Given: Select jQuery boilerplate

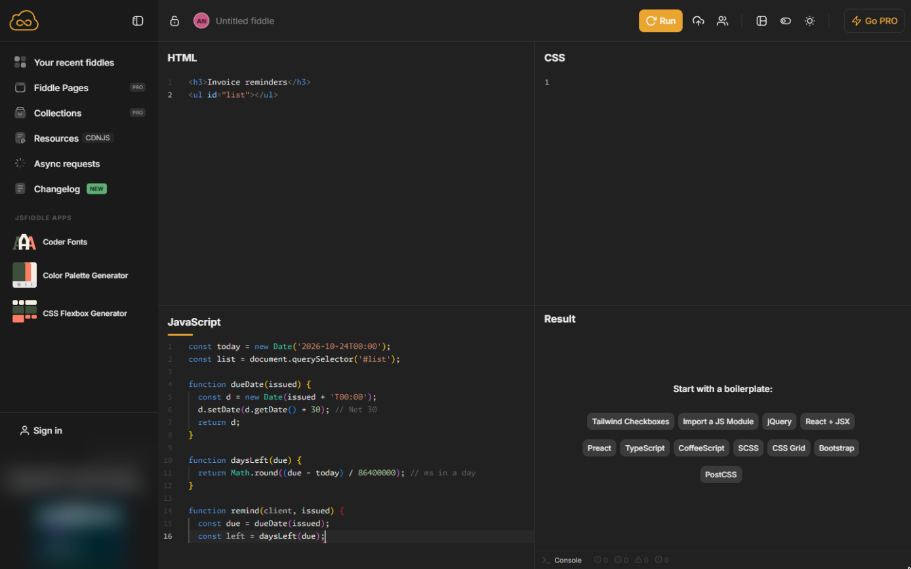Looking at the screenshot, I should point(779,422).
